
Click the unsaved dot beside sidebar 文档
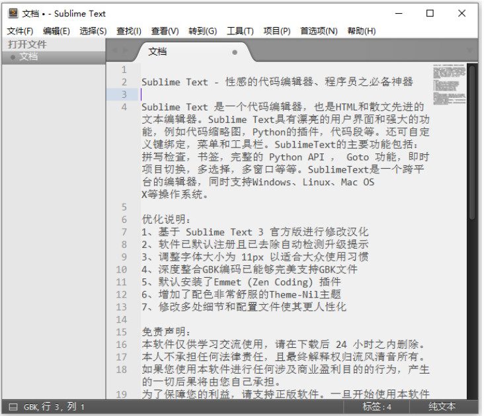tap(13, 57)
